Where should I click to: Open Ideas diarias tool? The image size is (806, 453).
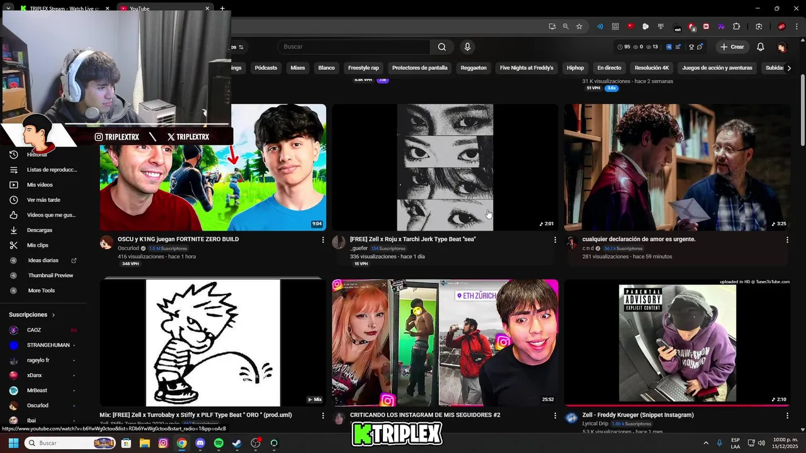pos(44,260)
